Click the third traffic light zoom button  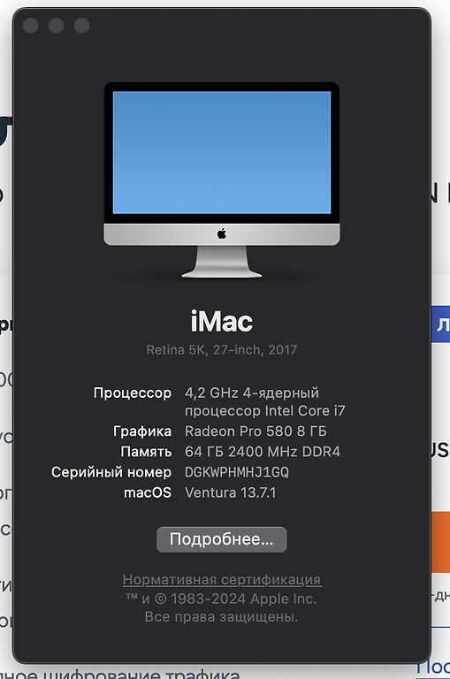[x=82, y=26]
